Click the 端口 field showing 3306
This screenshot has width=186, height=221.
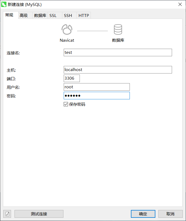(72, 78)
